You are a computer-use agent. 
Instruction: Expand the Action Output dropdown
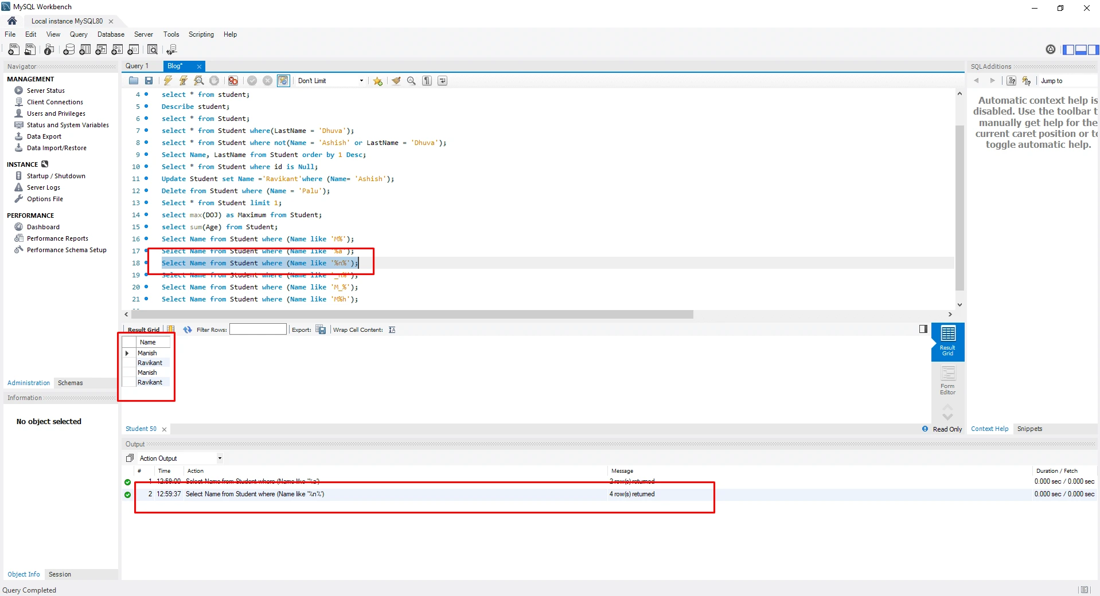pos(219,458)
